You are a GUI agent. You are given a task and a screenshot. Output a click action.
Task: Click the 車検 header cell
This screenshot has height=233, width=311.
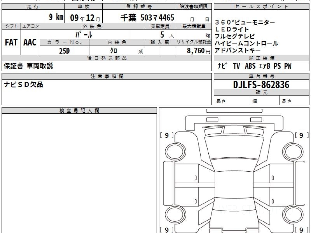pos(83,7)
